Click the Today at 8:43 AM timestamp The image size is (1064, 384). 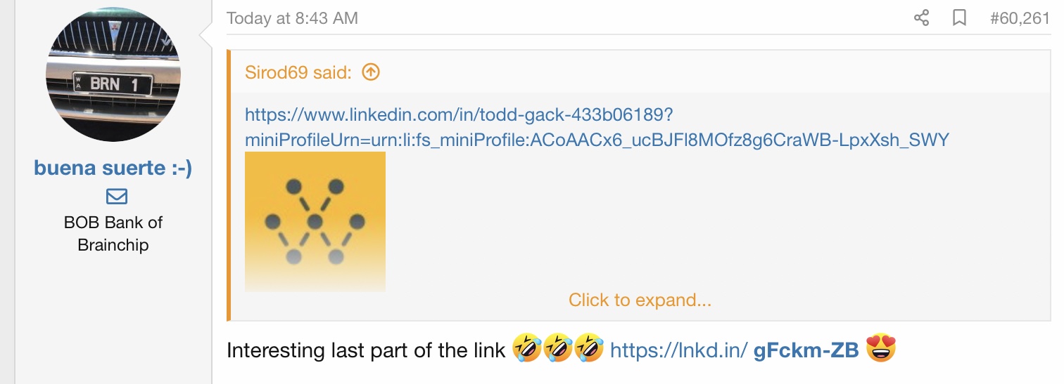(292, 18)
